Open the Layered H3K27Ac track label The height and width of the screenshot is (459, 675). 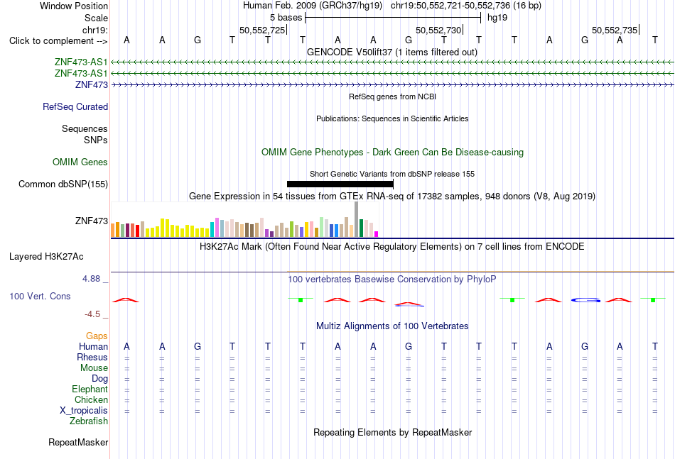46,257
